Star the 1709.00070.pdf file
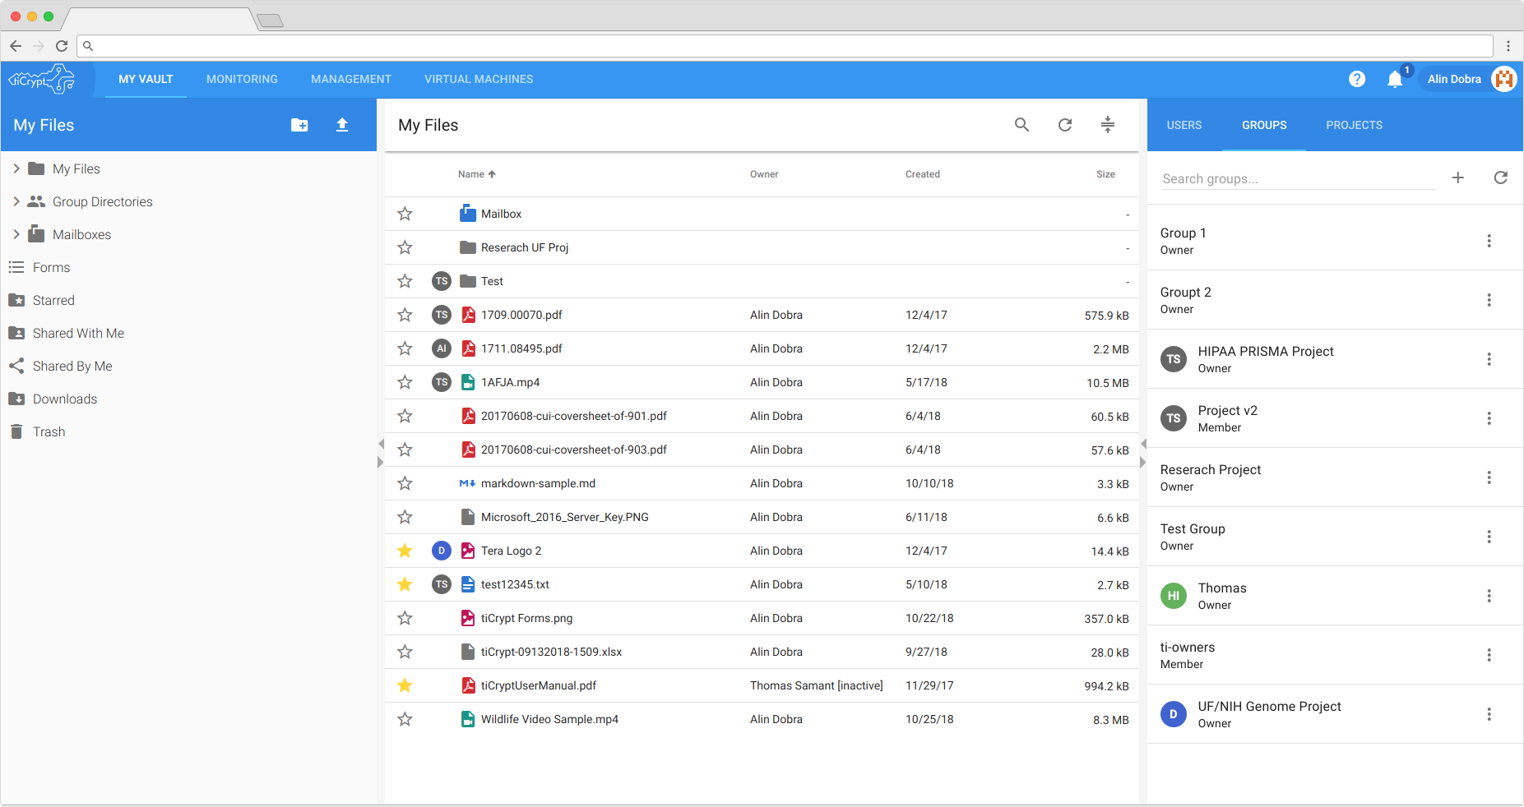1524x807 pixels. (x=405, y=315)
